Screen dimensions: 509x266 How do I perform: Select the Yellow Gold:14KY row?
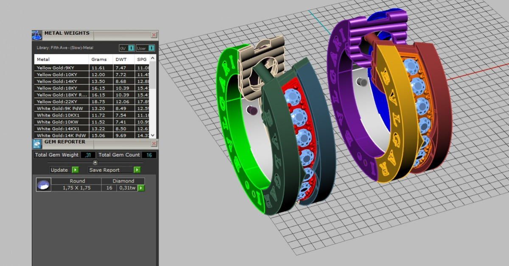pos(92,81)
